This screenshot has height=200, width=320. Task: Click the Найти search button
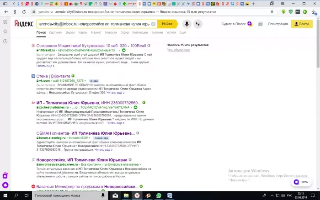coord(167,24)
